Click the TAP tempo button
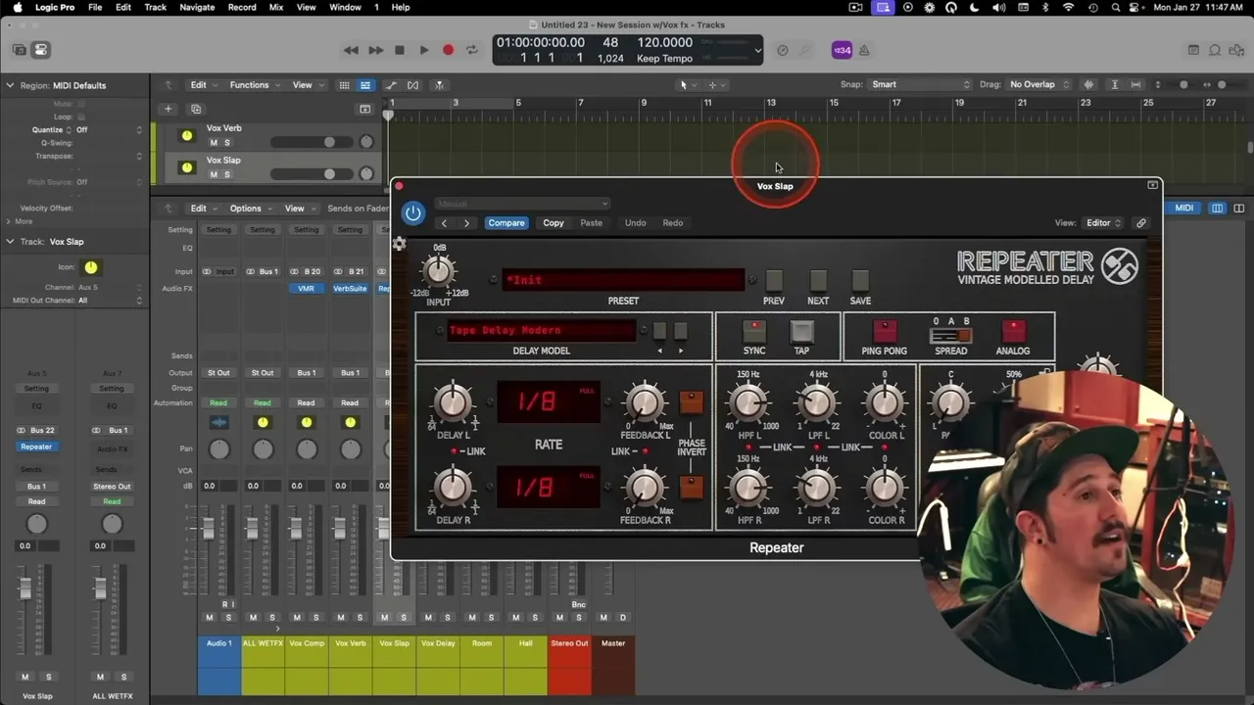The height and width of the screenshot is (705, 1254). click(801, 331)
